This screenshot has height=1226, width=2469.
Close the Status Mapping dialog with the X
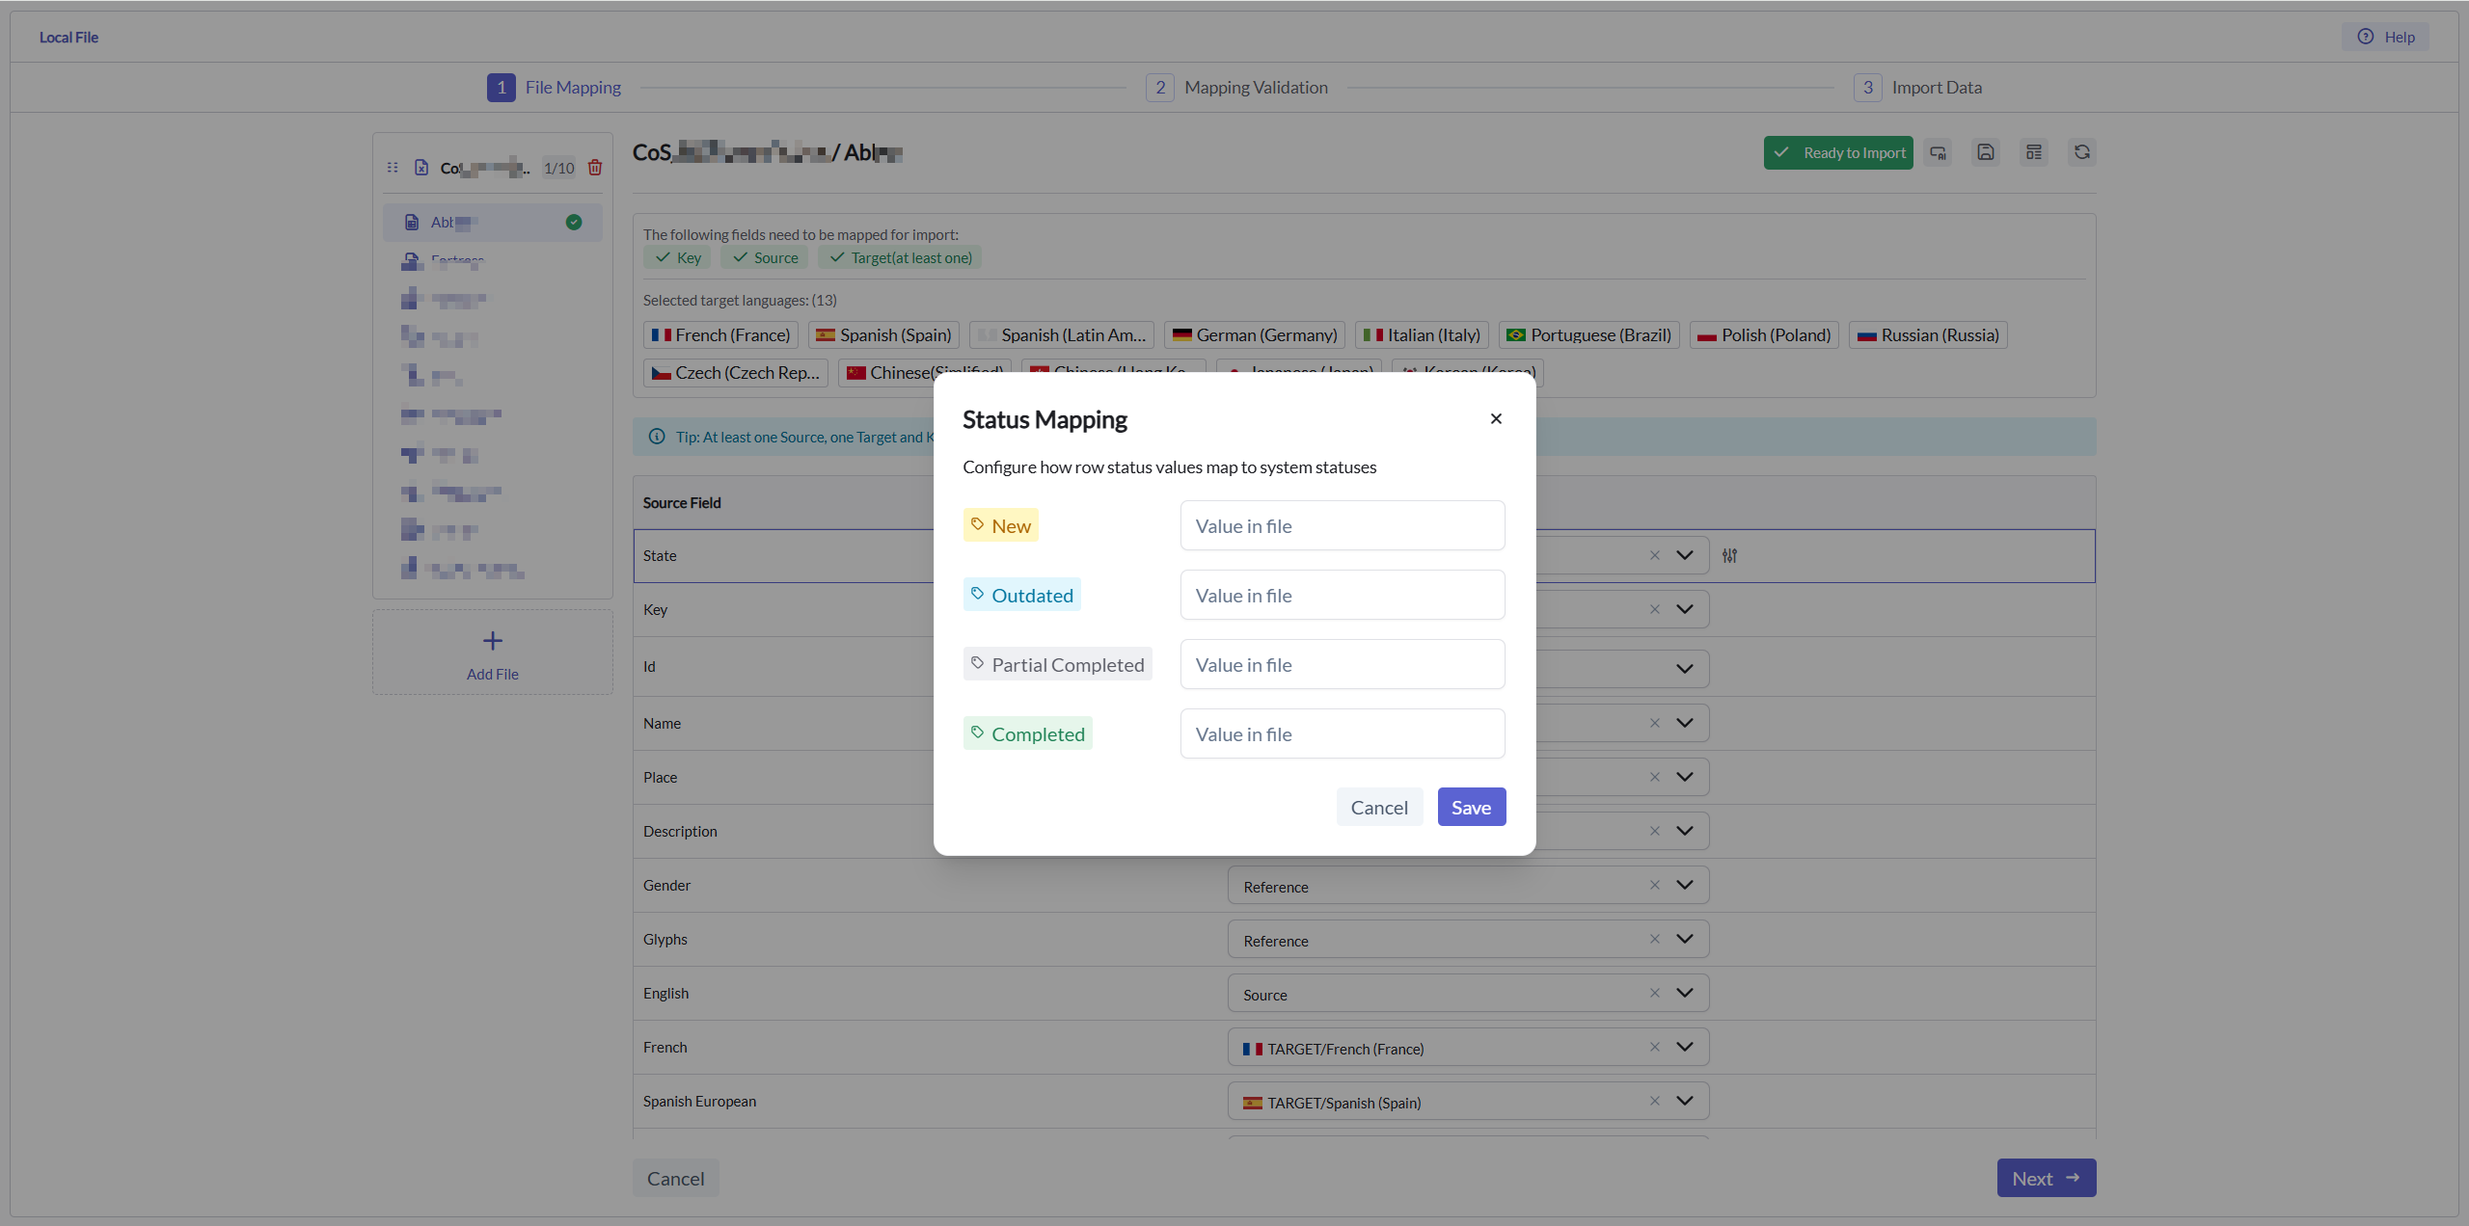click(1495, 418)
